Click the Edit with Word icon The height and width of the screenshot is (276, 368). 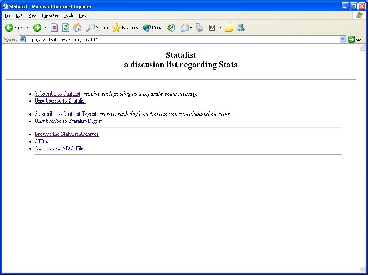point(212,28)
